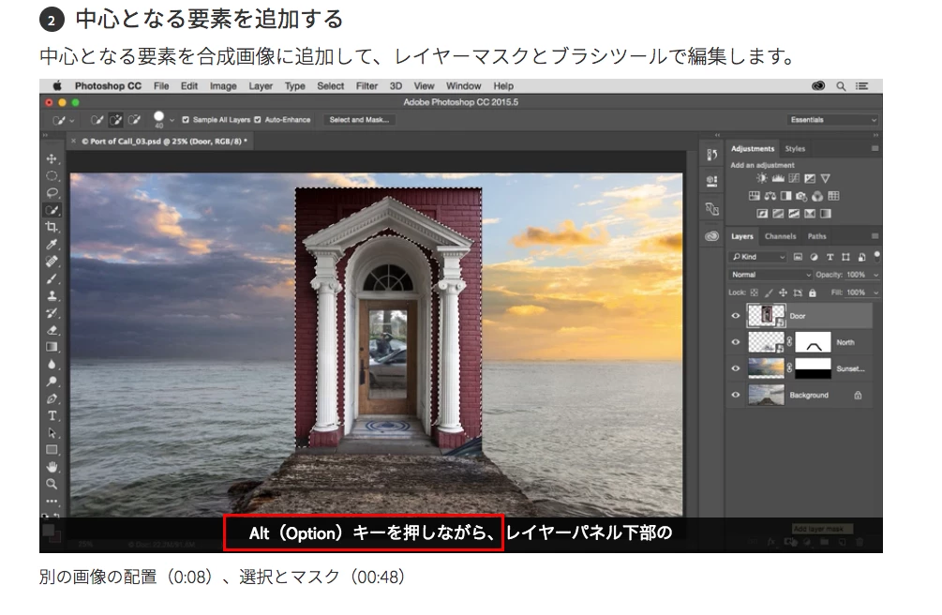Select the Move tool
Viewport: 942px width, 615px height.
pos(52,158)
